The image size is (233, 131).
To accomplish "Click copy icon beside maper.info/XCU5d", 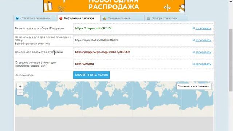I will [x=193, y=28].
